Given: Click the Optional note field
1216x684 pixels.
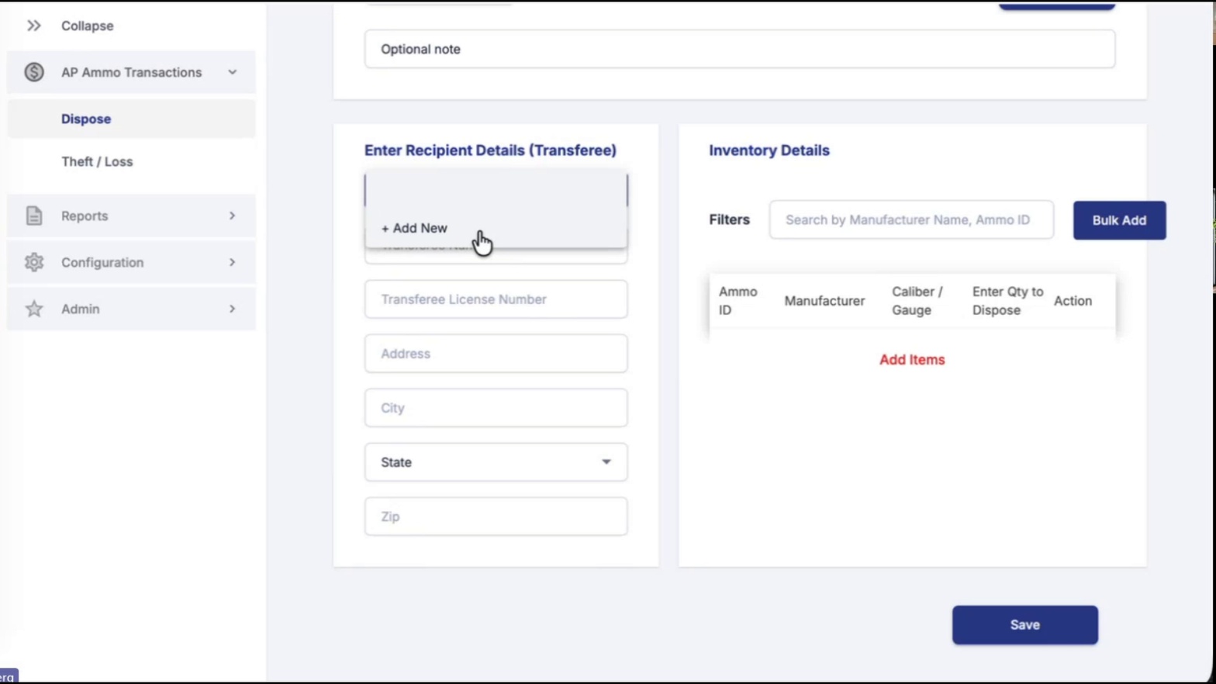Looking at the screenshot, I should [740, 49].
